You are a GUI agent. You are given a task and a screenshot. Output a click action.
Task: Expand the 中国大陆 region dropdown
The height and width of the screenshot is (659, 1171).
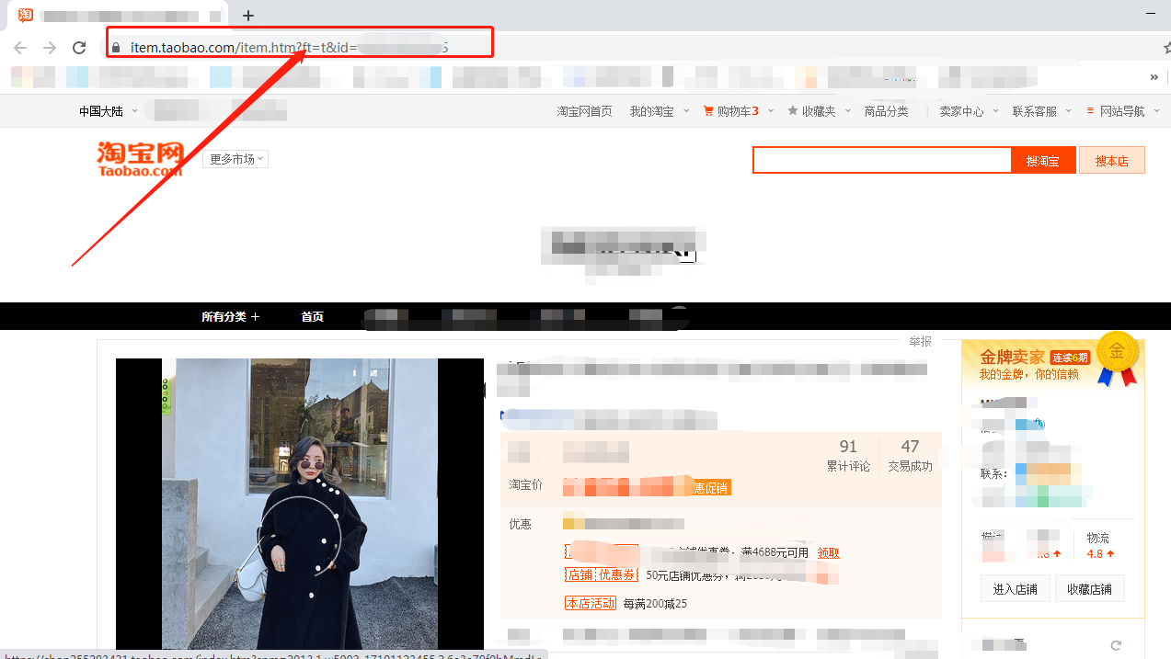point(108,111)
